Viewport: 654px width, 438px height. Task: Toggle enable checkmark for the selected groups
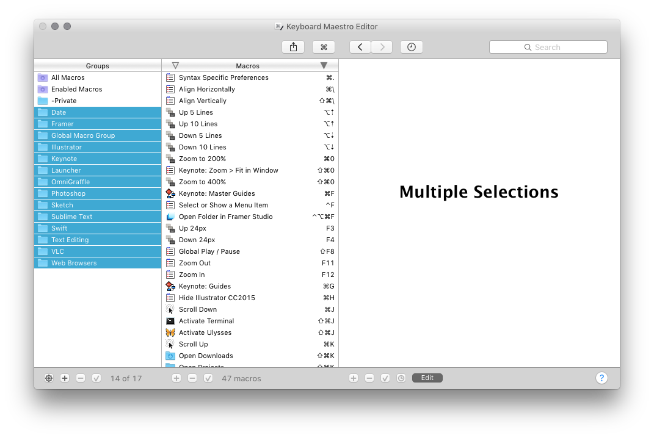tap(96, 378)
